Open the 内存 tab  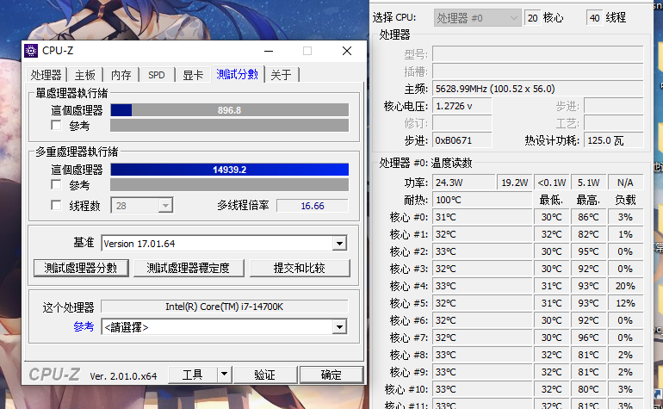click(x=121, y=75)
